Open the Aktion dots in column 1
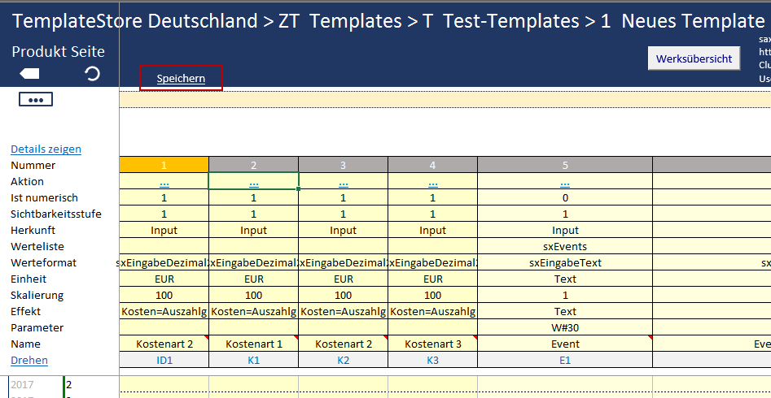Screen dimensions: 771x398 (164, 182)
